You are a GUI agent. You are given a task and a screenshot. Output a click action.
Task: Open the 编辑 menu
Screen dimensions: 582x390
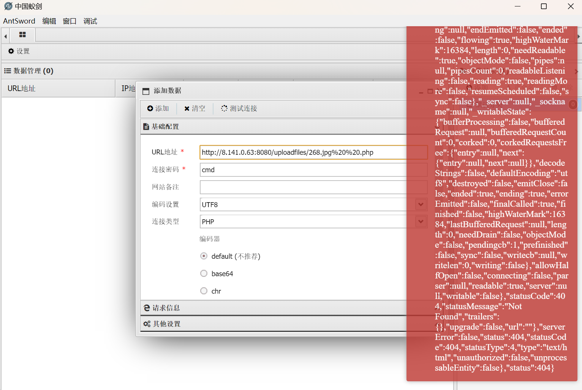pyautogui.click(x=49, y=21)
